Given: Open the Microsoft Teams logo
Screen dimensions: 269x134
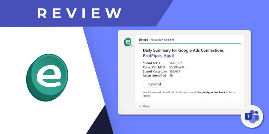Looking at the screenshot, I should pos(251,116).
